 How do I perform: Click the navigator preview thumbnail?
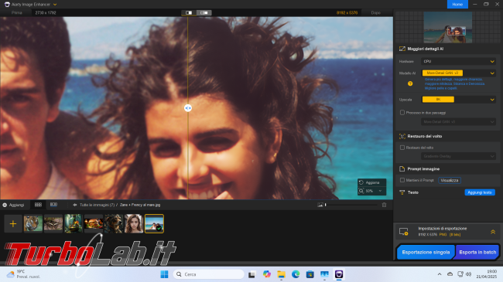coord(448,27)
